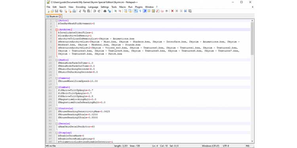This screenshot has height=148, width=297.
Task: Save the file using the Save icon
Action: click(57, 11)
